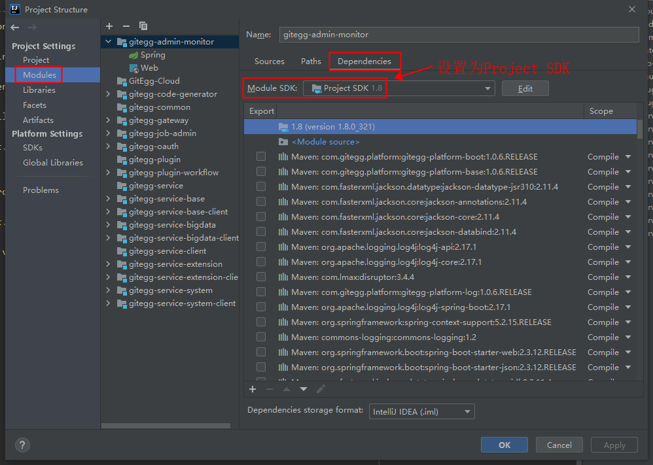Open Problems in left sidebar
The image size is (653, 465).
tap(41, 190)
